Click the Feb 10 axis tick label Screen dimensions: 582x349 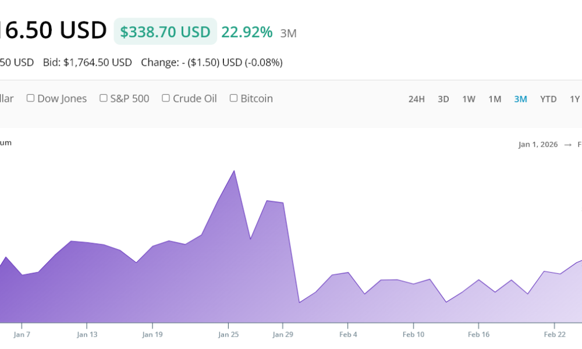pyautogui.click(x=413, y=334)
